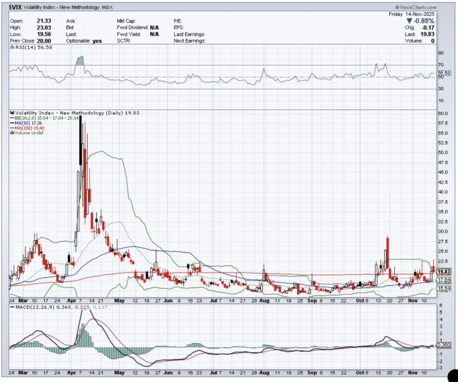Click the Open value '21.33'
Viewport: 458px width, 382px height.
(x=44, y=21)
